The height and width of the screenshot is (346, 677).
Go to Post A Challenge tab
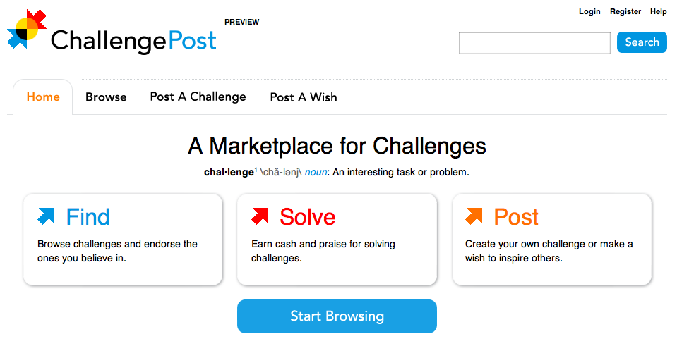click(198, 97)
